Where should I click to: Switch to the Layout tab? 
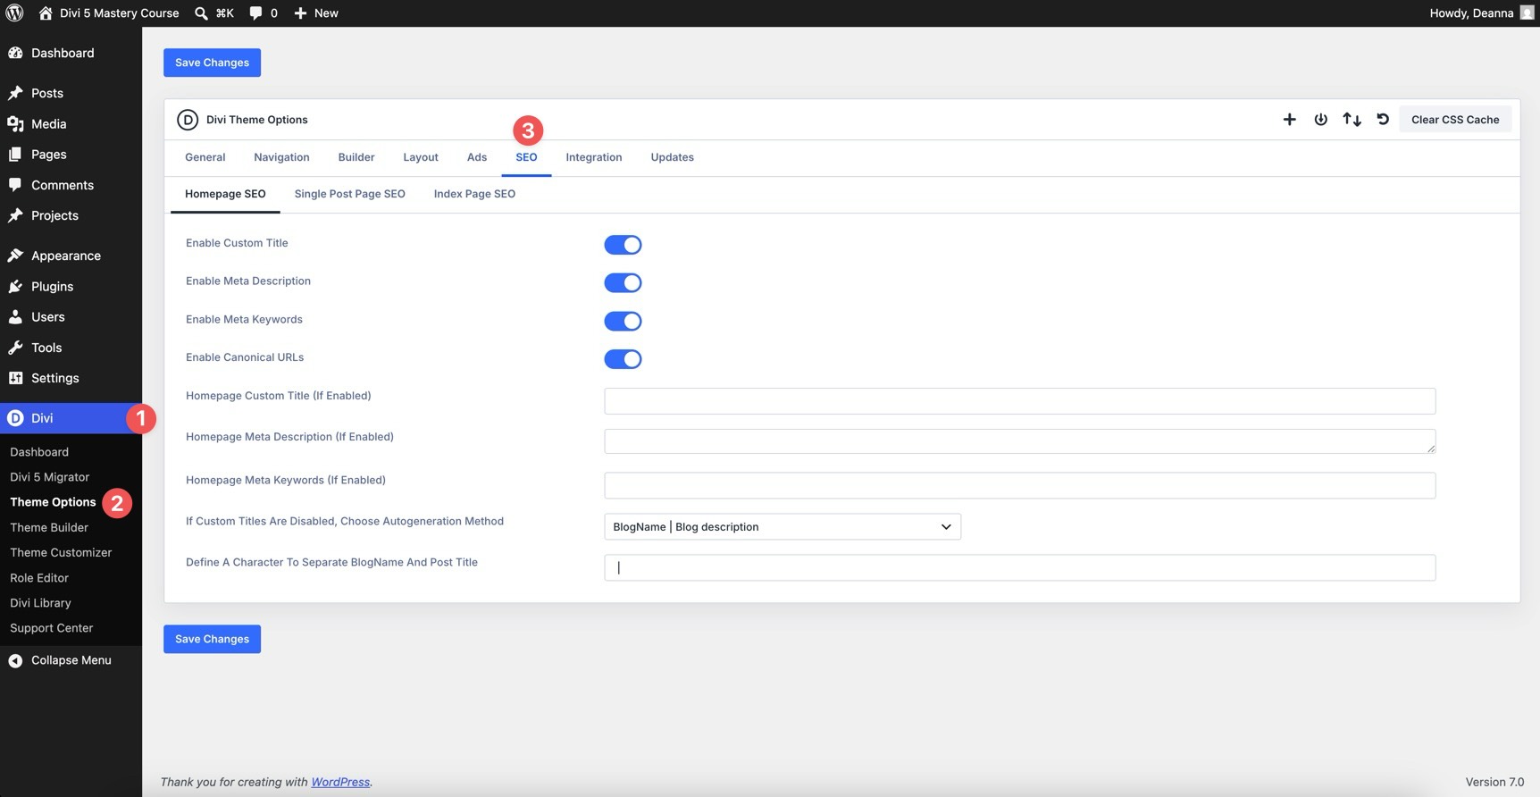[421, 157]
